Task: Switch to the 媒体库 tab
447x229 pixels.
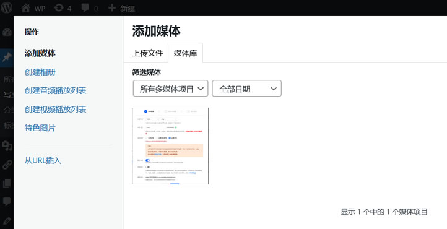Action: (185, 53)
